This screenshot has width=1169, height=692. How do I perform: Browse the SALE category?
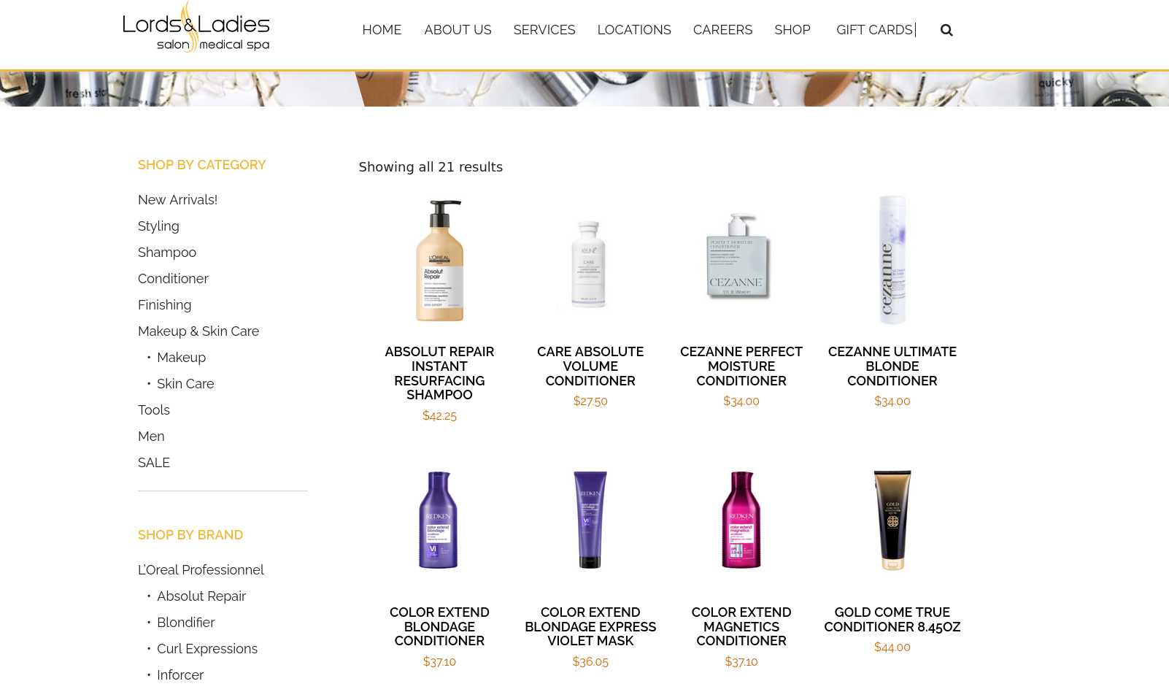point(154,463)
